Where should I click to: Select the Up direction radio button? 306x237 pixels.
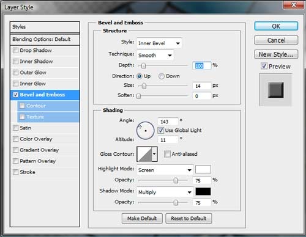coord(140,76)
